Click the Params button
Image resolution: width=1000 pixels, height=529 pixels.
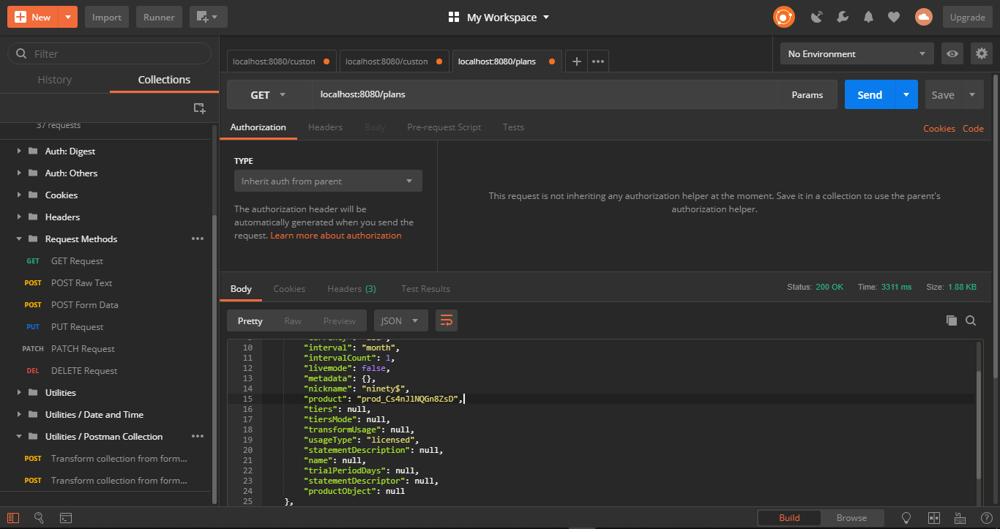point(807,95)
